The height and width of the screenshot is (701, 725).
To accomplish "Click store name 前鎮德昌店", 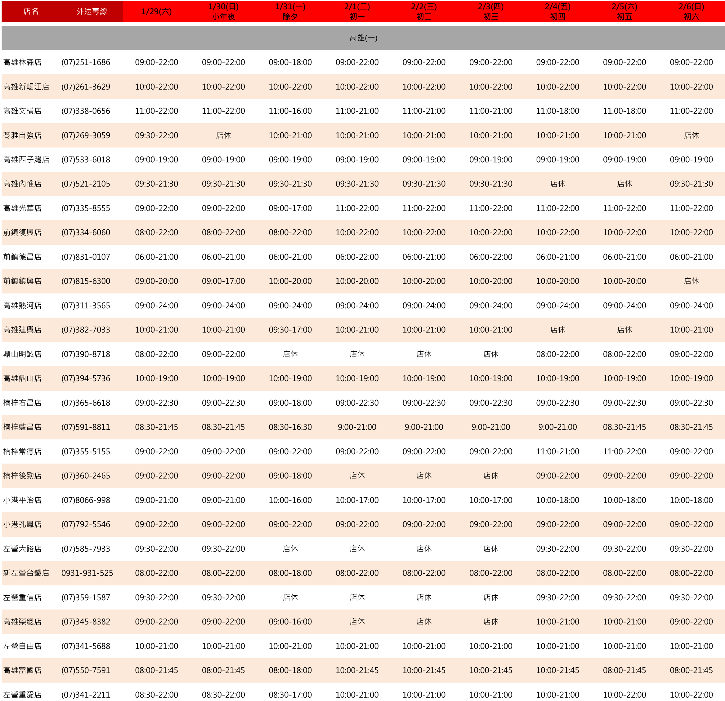I will point(23,257).
